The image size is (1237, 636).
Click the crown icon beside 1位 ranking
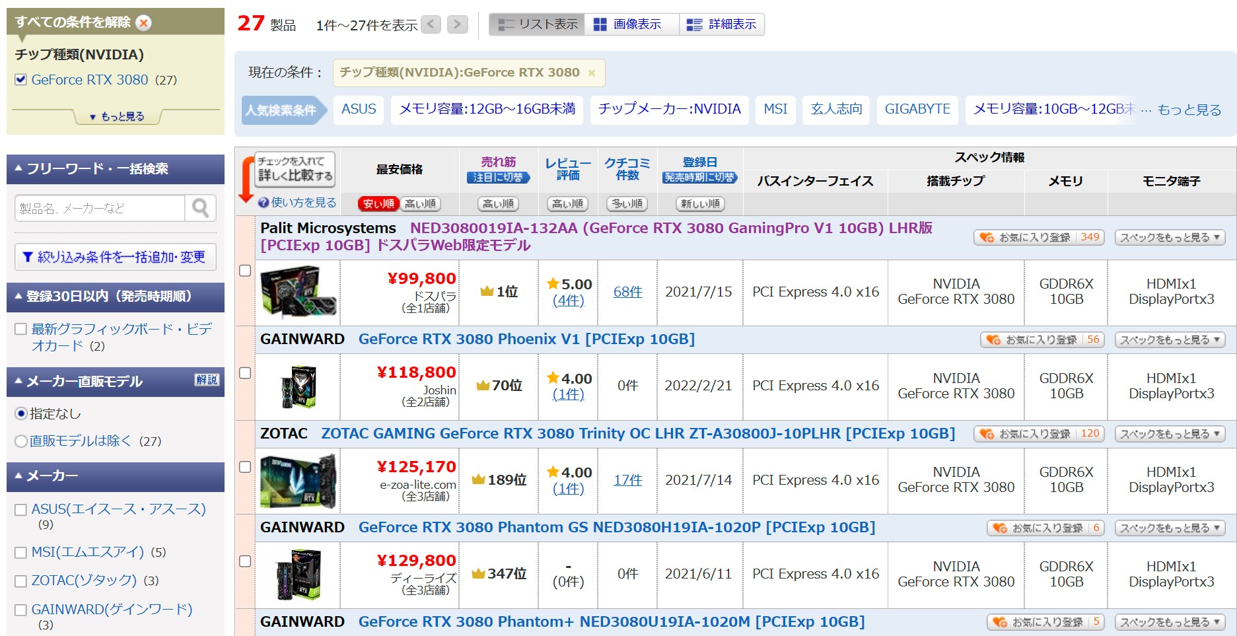[487, 291]
